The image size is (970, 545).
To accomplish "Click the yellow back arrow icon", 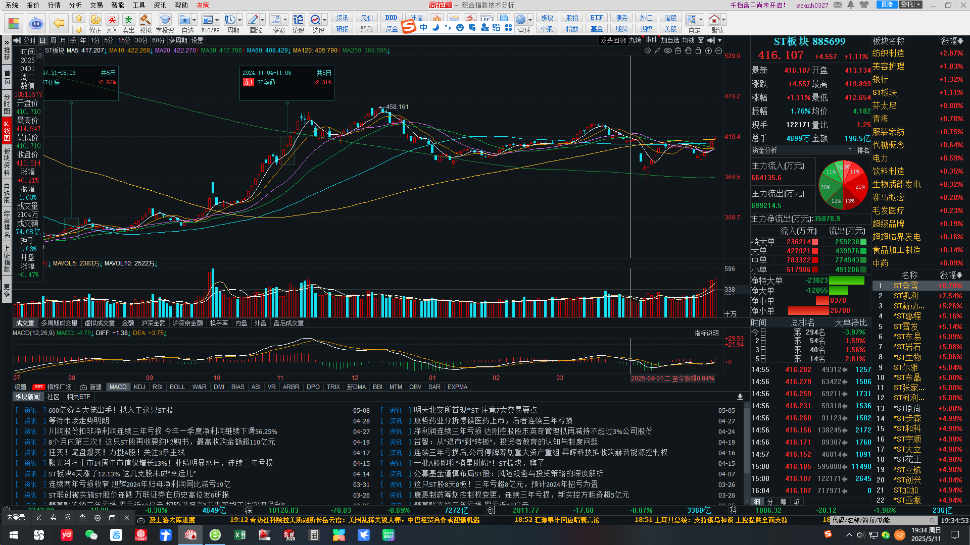I will (x=59, y=23).
